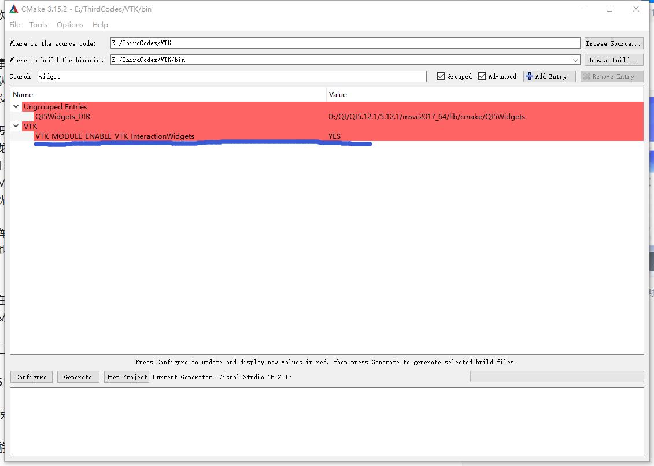
Task: Click the Open Project button
Action: coord(127,377)
